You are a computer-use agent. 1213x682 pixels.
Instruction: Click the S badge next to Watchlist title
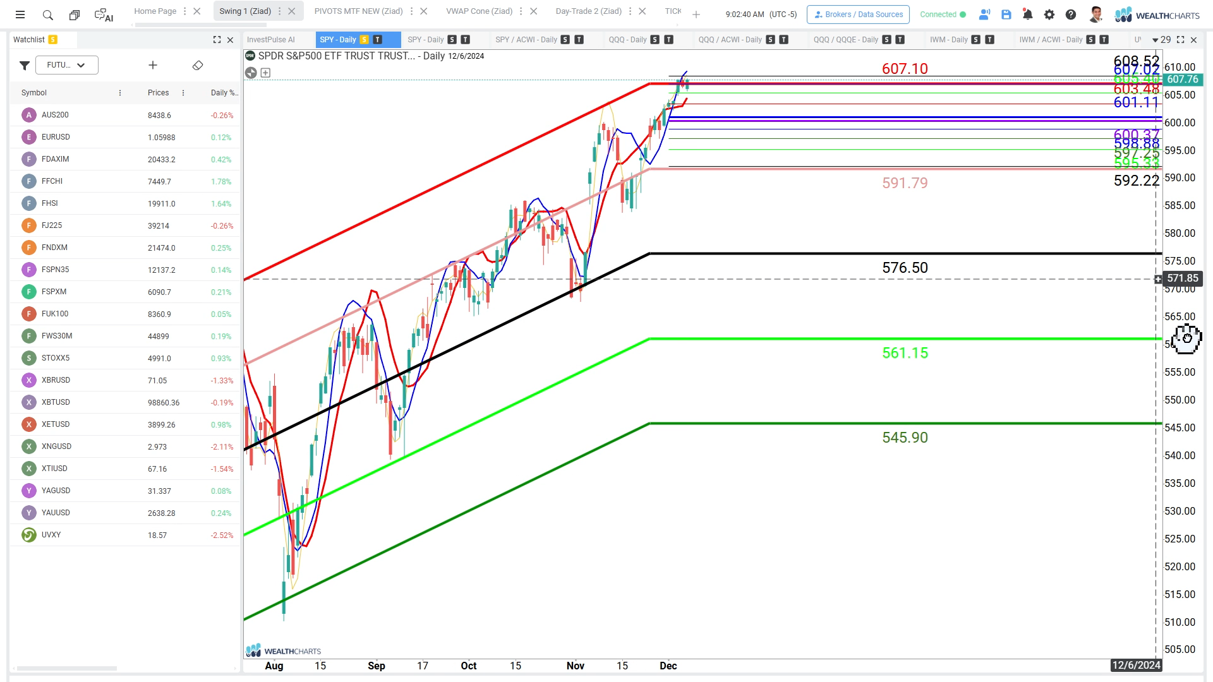click(53, 40)
